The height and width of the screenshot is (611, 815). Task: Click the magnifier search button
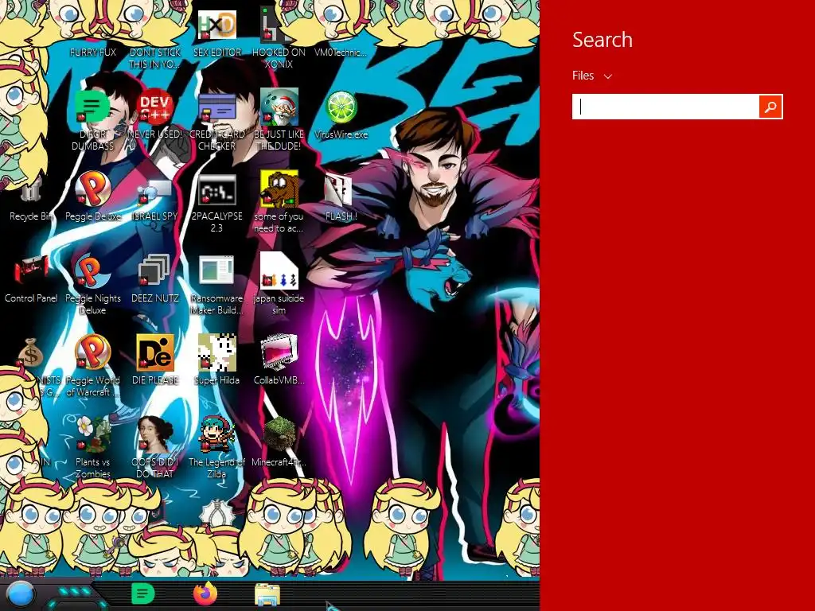770,107
